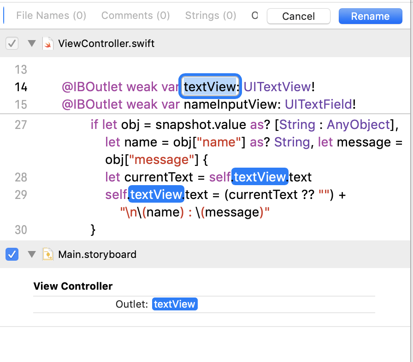The image size is (413, 362).
Task: Select the Comments (0) filter
Action: click(136, 16)
